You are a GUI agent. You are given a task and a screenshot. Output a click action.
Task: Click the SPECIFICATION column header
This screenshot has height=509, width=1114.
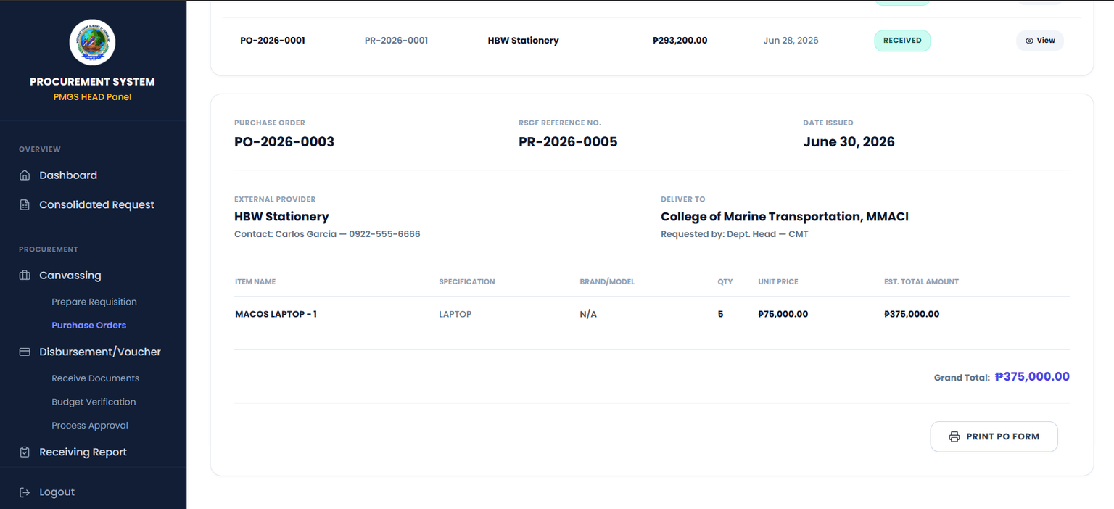467,282
